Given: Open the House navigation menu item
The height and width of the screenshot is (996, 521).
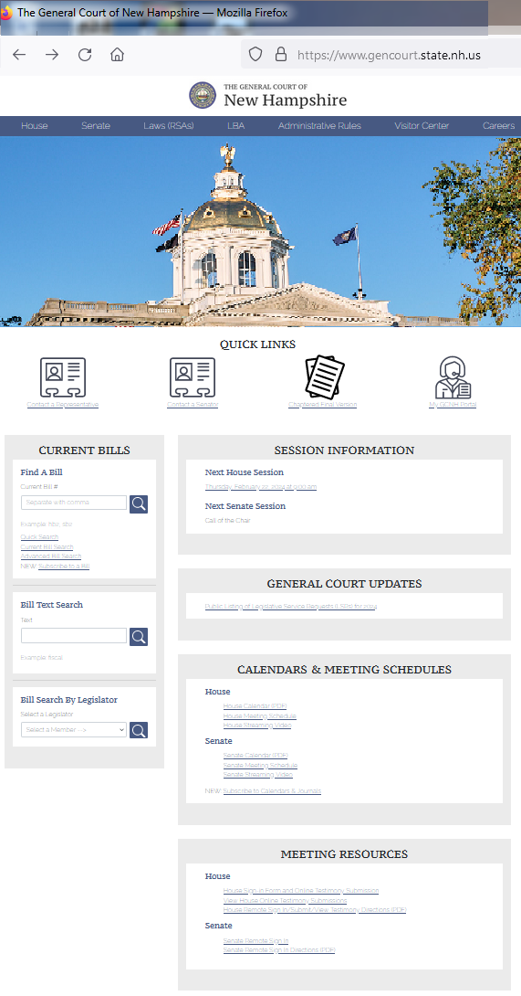Looking at the screenshot, I should 35,126.
